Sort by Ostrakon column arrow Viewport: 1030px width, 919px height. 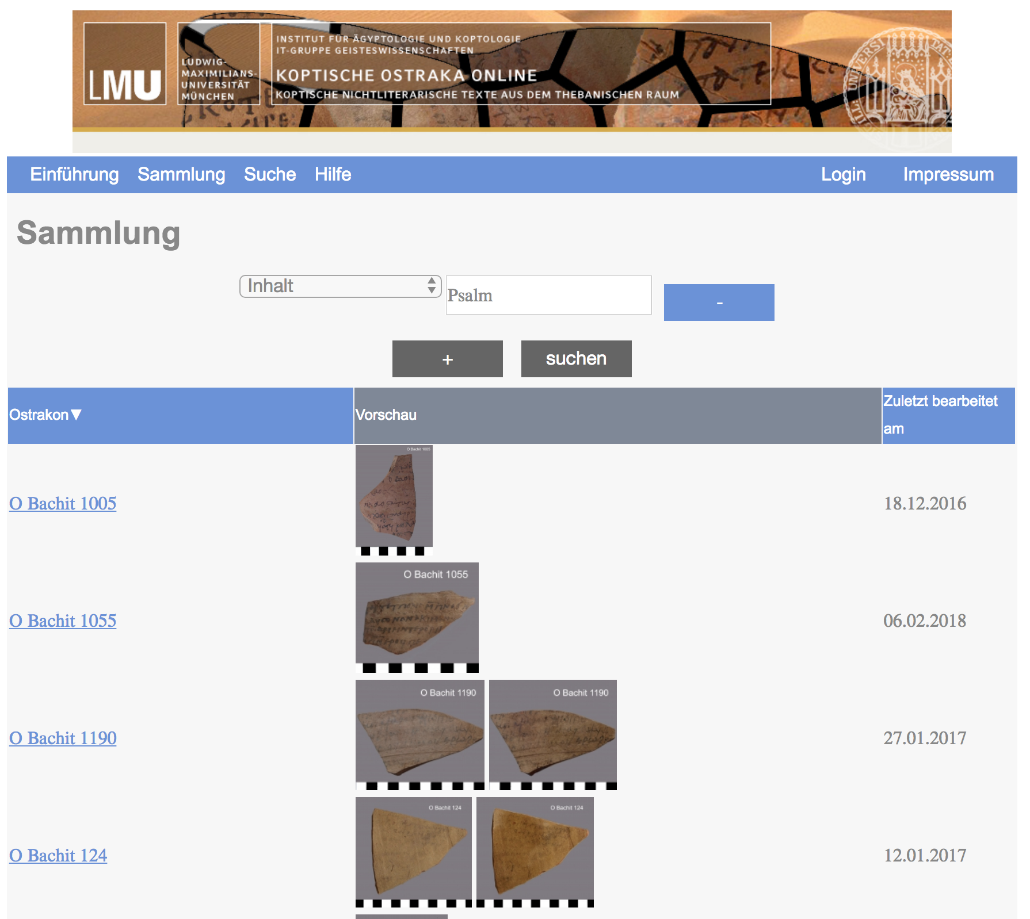click(76, 415)
